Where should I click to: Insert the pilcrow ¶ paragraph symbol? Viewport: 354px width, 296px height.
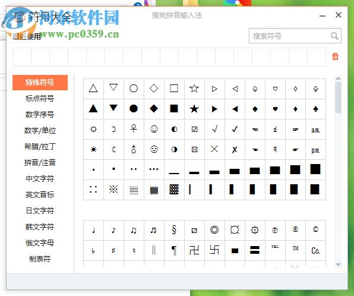point(174,250)
